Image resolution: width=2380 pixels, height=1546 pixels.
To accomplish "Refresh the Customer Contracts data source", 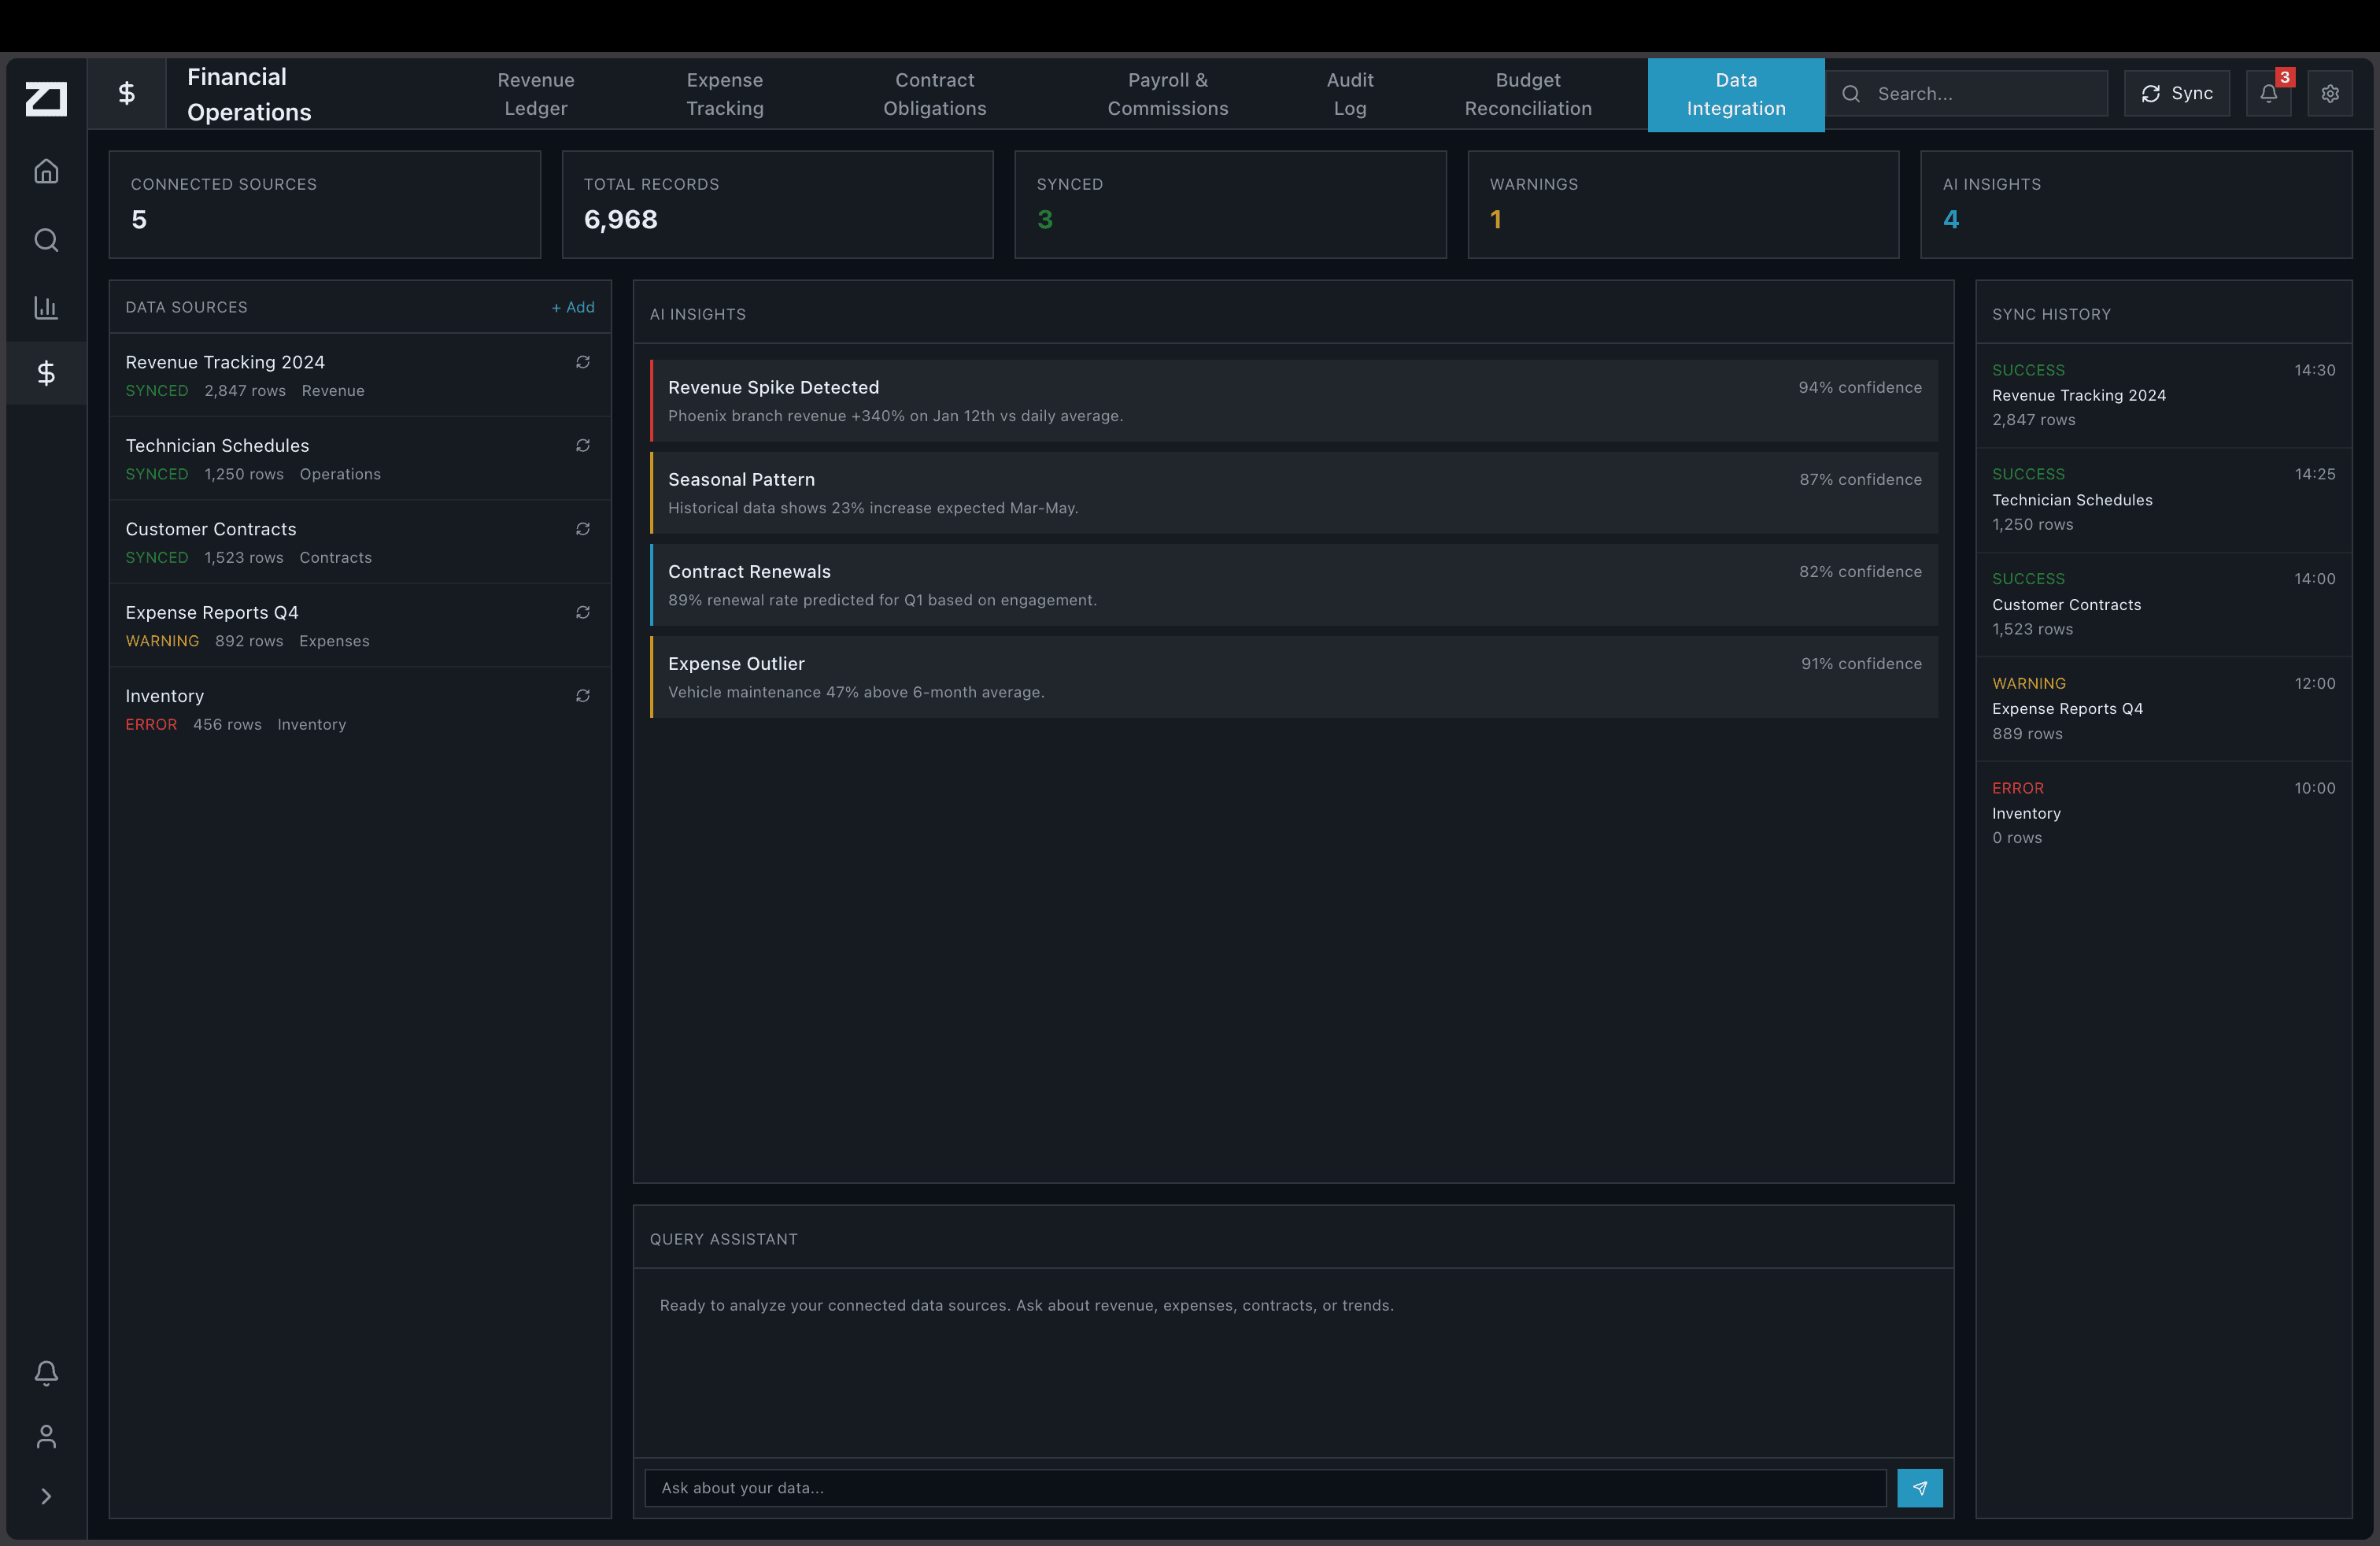I will click(x=583, y=529).
